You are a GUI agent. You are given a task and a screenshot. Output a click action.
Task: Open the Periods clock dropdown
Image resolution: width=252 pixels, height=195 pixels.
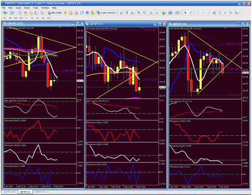(x=171, y=12)
